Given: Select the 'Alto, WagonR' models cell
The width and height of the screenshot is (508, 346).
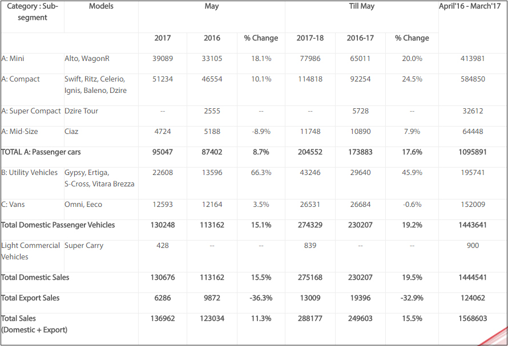Looking at the screenshot, I should pos(87,59).
